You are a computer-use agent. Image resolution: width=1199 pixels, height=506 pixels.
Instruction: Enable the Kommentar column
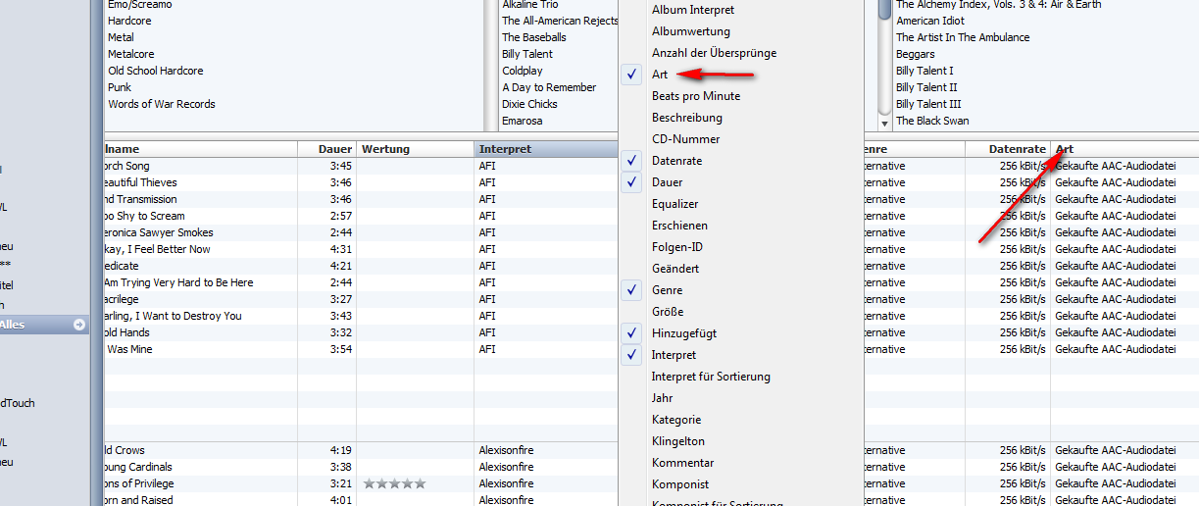coord(682,463)
